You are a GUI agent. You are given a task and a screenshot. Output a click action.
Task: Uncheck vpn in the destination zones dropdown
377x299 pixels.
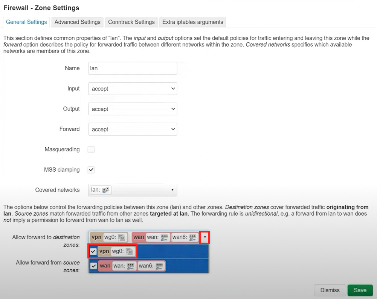tap(93, 251)
